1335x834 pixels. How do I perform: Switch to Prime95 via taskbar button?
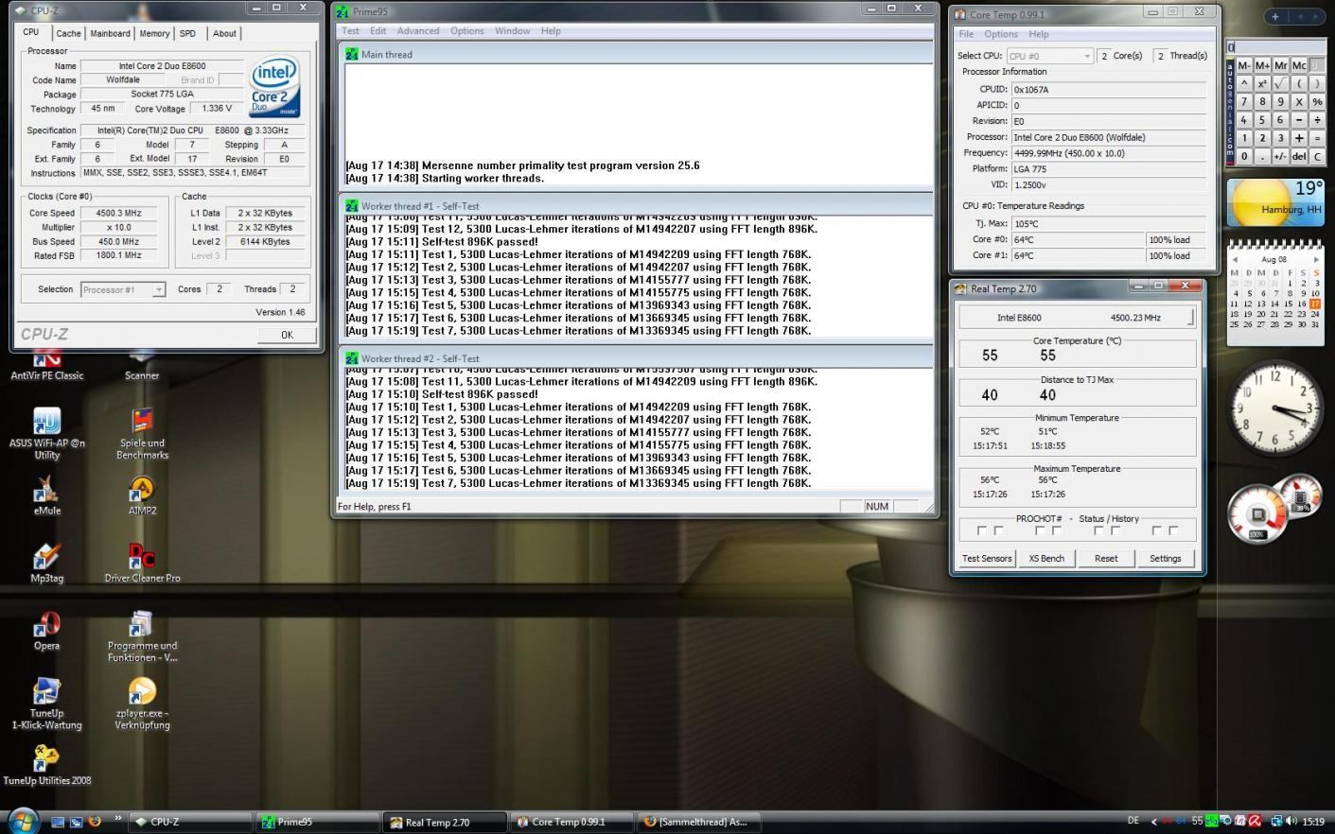318,822
